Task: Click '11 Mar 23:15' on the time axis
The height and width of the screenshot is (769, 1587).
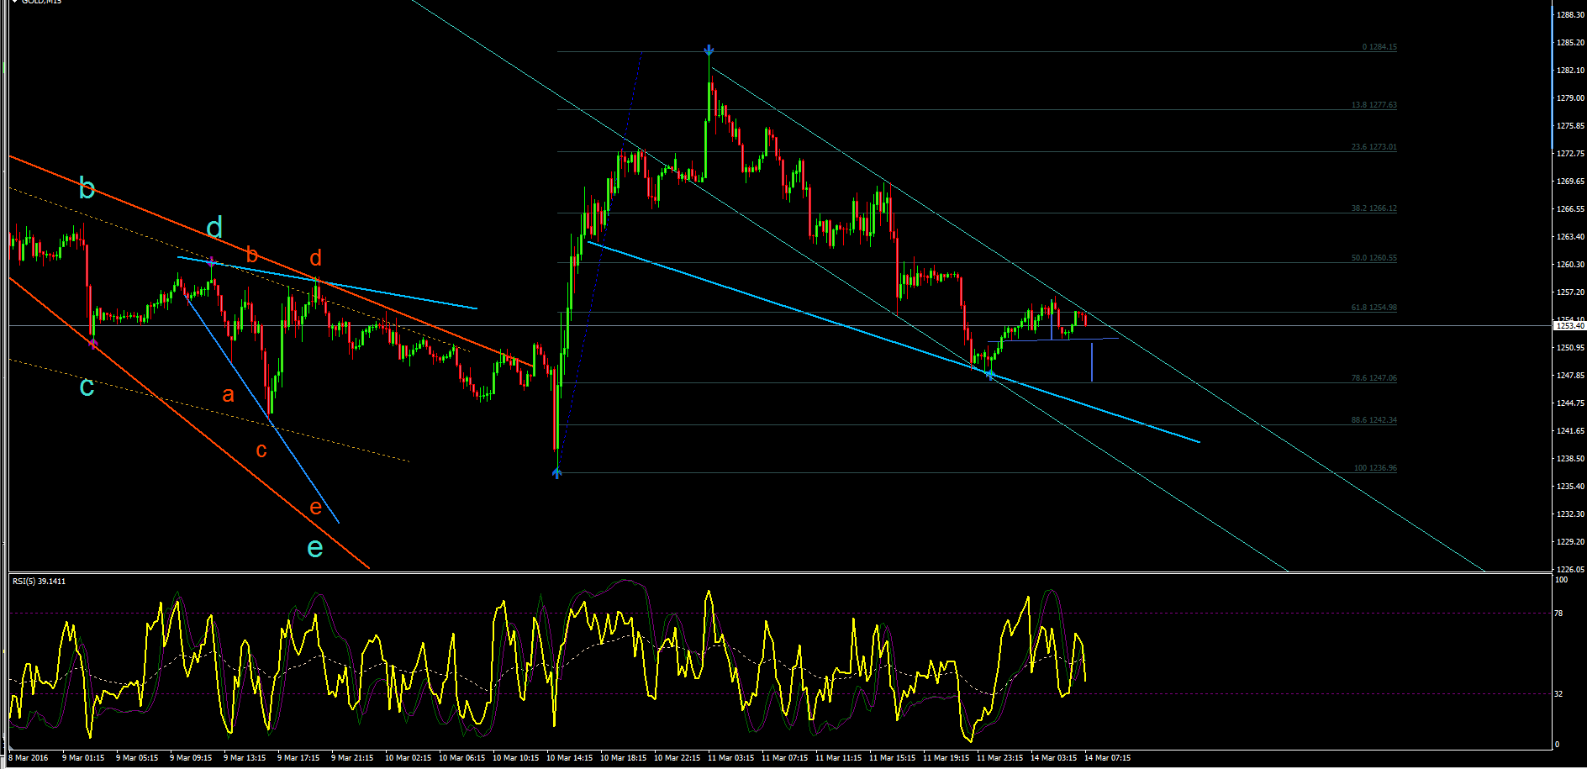Action: pos(999,758)
